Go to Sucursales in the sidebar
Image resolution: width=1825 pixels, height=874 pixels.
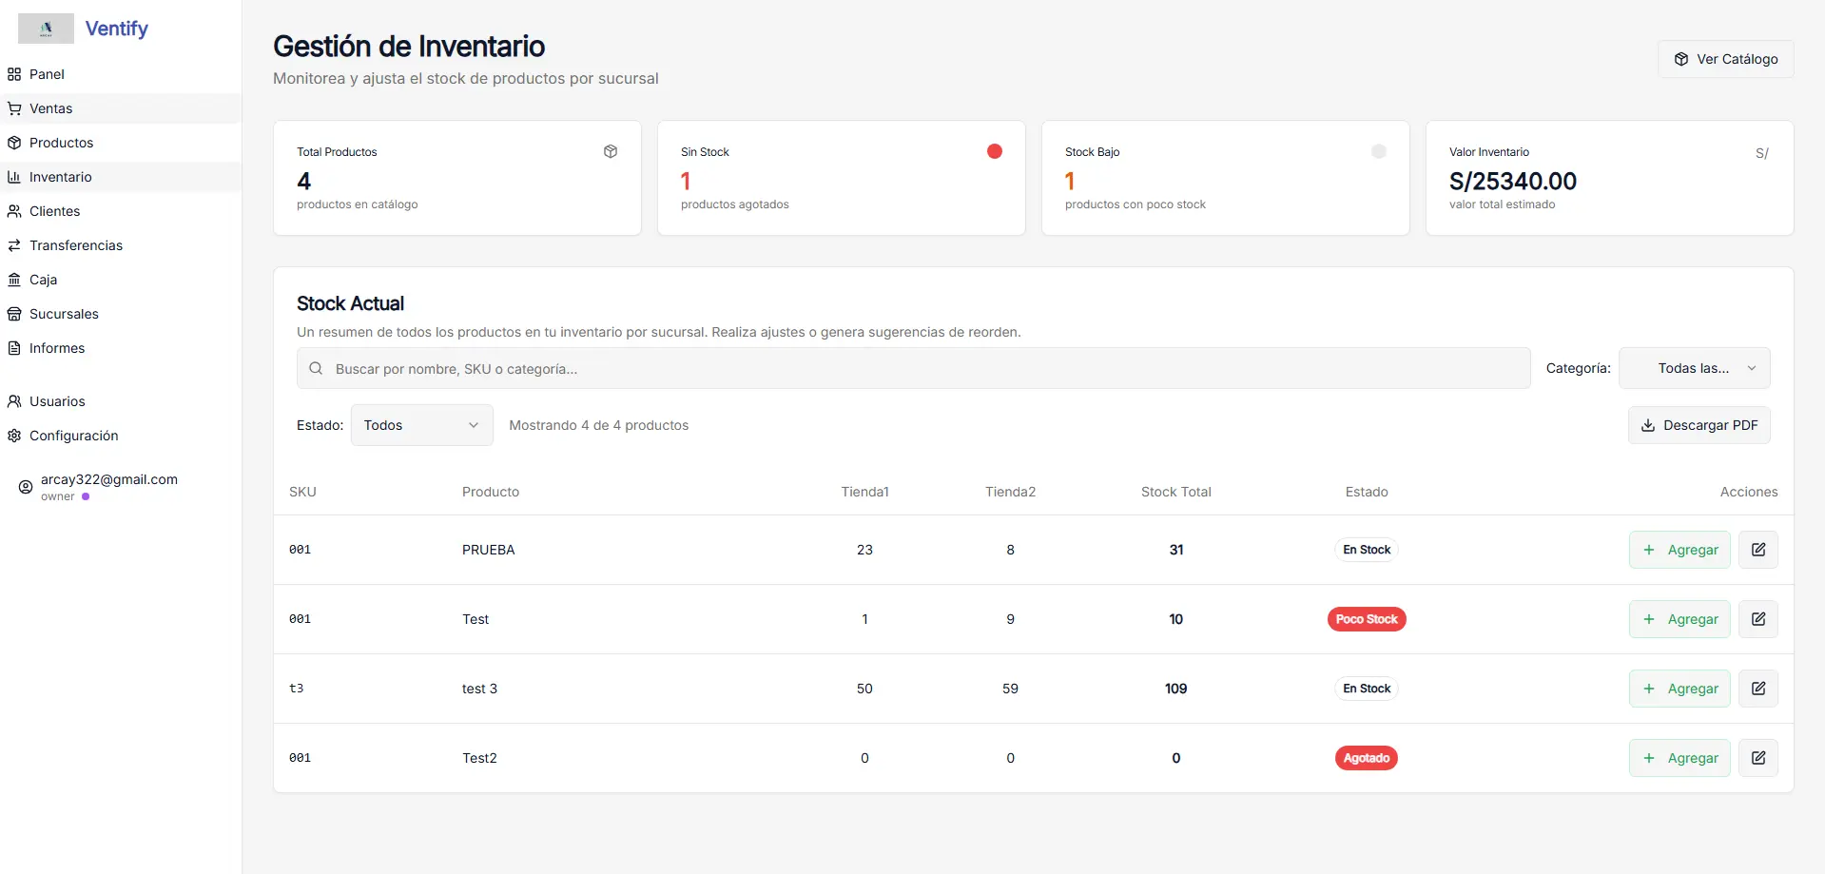(x=64, y=314)
